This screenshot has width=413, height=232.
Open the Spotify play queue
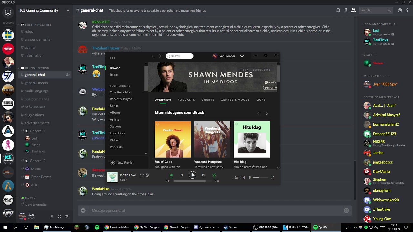coord(236,177)
